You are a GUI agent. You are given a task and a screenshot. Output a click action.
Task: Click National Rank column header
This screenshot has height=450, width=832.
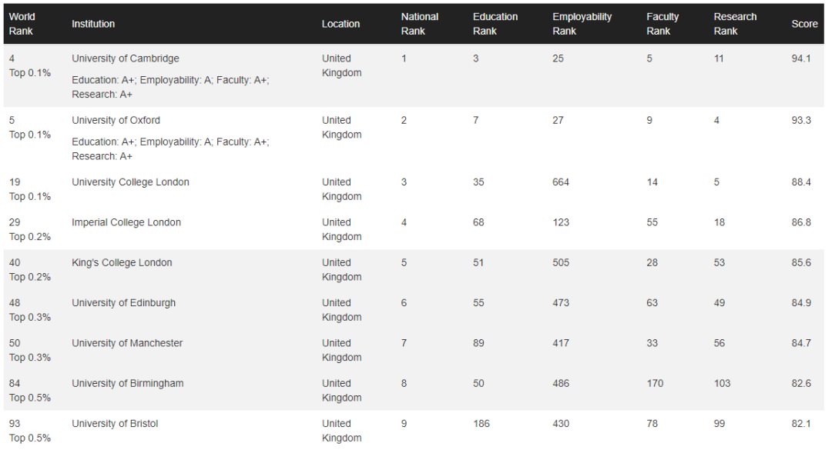[x=419, y=24]
